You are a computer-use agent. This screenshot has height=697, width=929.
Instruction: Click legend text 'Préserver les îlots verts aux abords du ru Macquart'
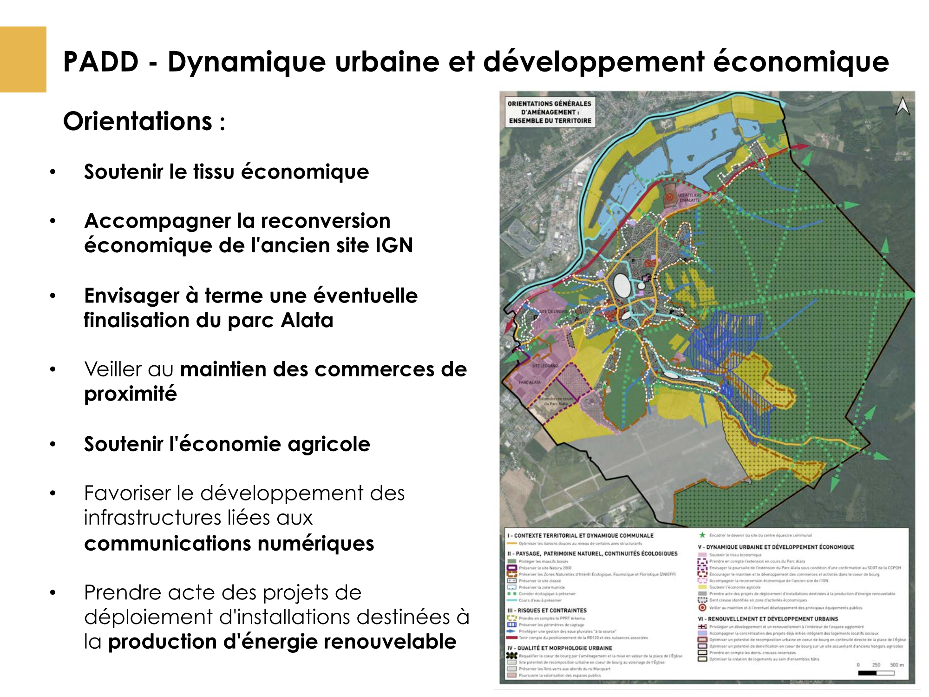pyautogui.click(x=564, y=669)
